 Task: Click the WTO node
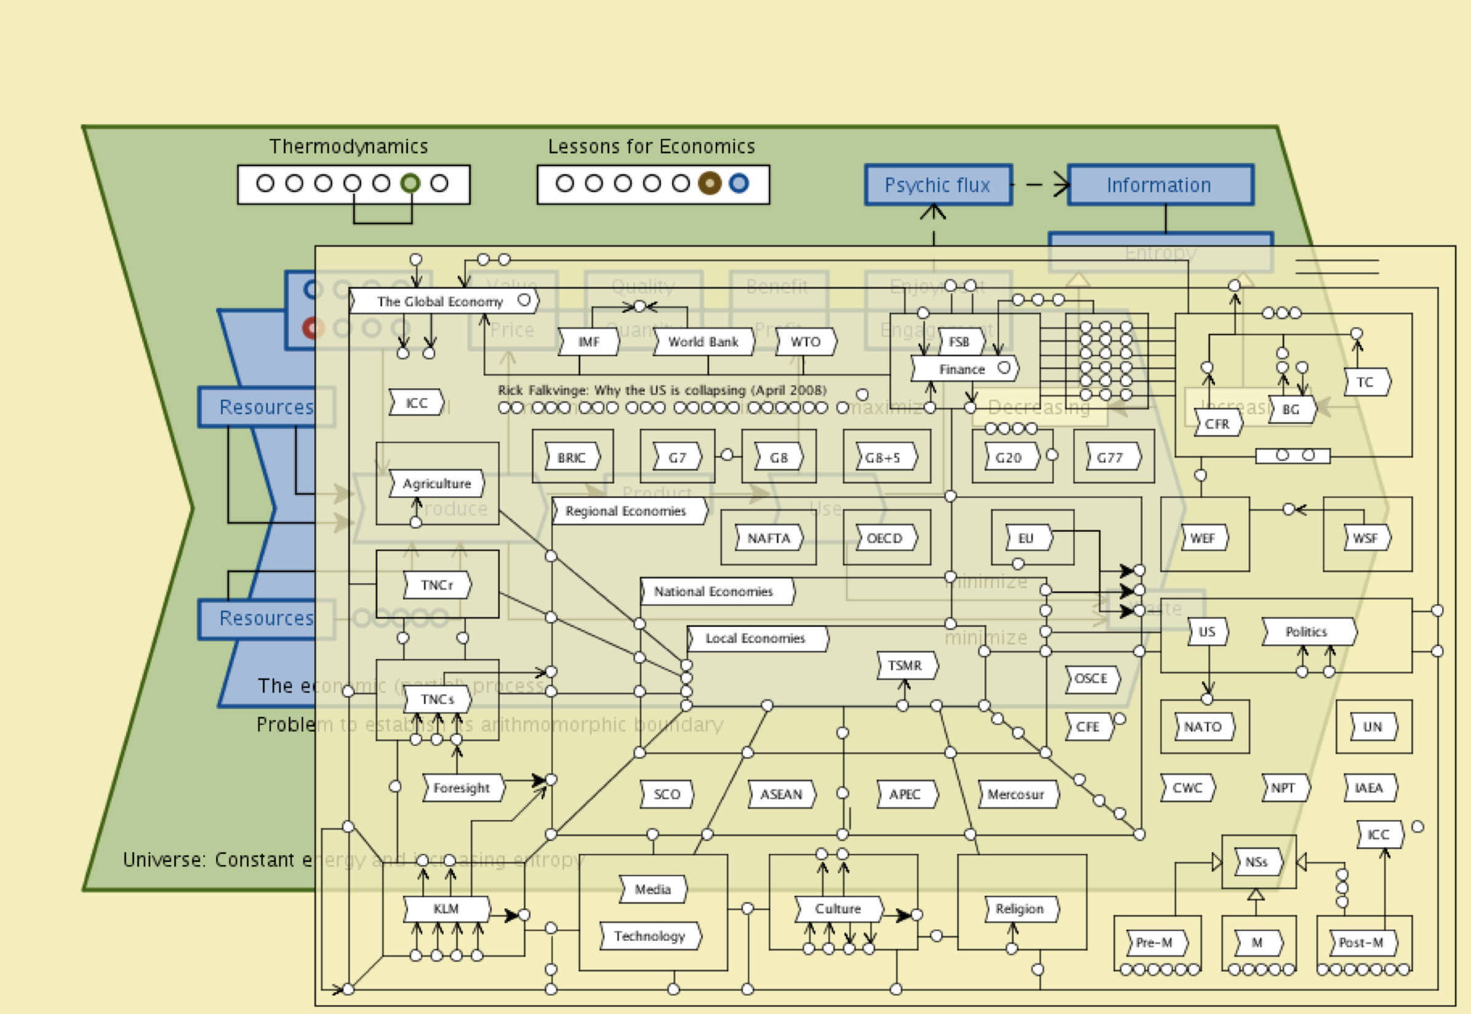tap(805, 342)
